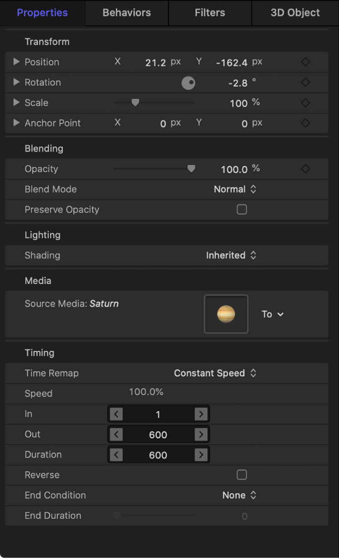The image size is (339, 558).
Task: Add a keyframe for Scale
Action: [x=305, y=103]
